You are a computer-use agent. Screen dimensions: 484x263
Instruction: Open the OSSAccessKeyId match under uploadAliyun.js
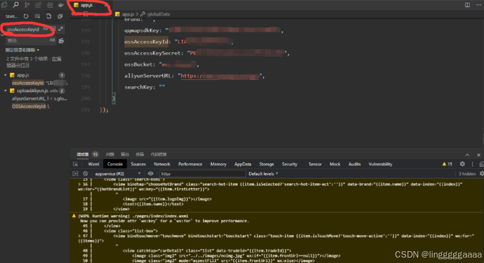point(31,106)
